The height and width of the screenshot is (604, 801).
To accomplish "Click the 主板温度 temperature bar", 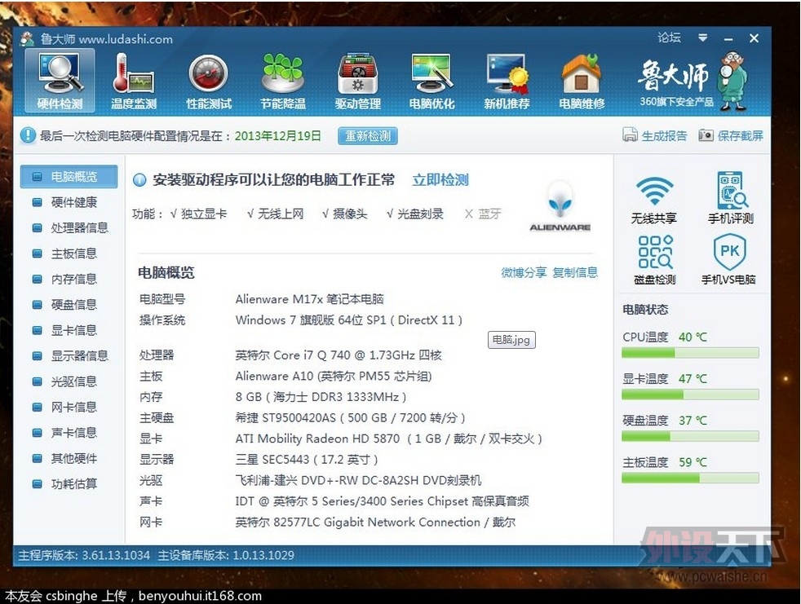I will pos(690,478).
